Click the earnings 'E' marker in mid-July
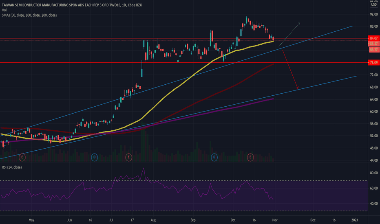The width and height of the screenshot is (380, 224). click(x=128, y=157)
